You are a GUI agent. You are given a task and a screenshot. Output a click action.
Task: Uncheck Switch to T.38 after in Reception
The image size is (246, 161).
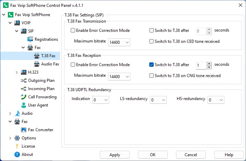click(x=151, y=64)
